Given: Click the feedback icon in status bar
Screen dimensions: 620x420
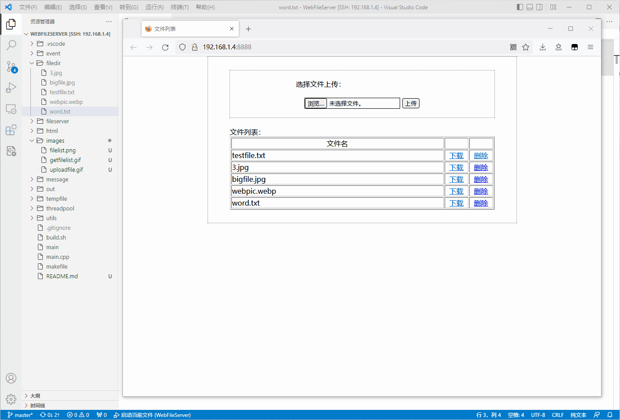Looking at the screenshot, I should (597, 415).
